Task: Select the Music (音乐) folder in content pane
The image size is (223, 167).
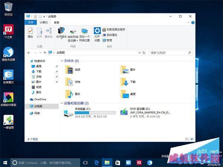Action: 73,94
